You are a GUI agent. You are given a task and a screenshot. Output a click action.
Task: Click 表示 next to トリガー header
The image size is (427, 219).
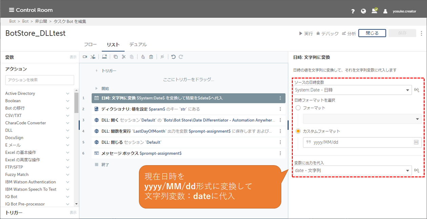73,213
